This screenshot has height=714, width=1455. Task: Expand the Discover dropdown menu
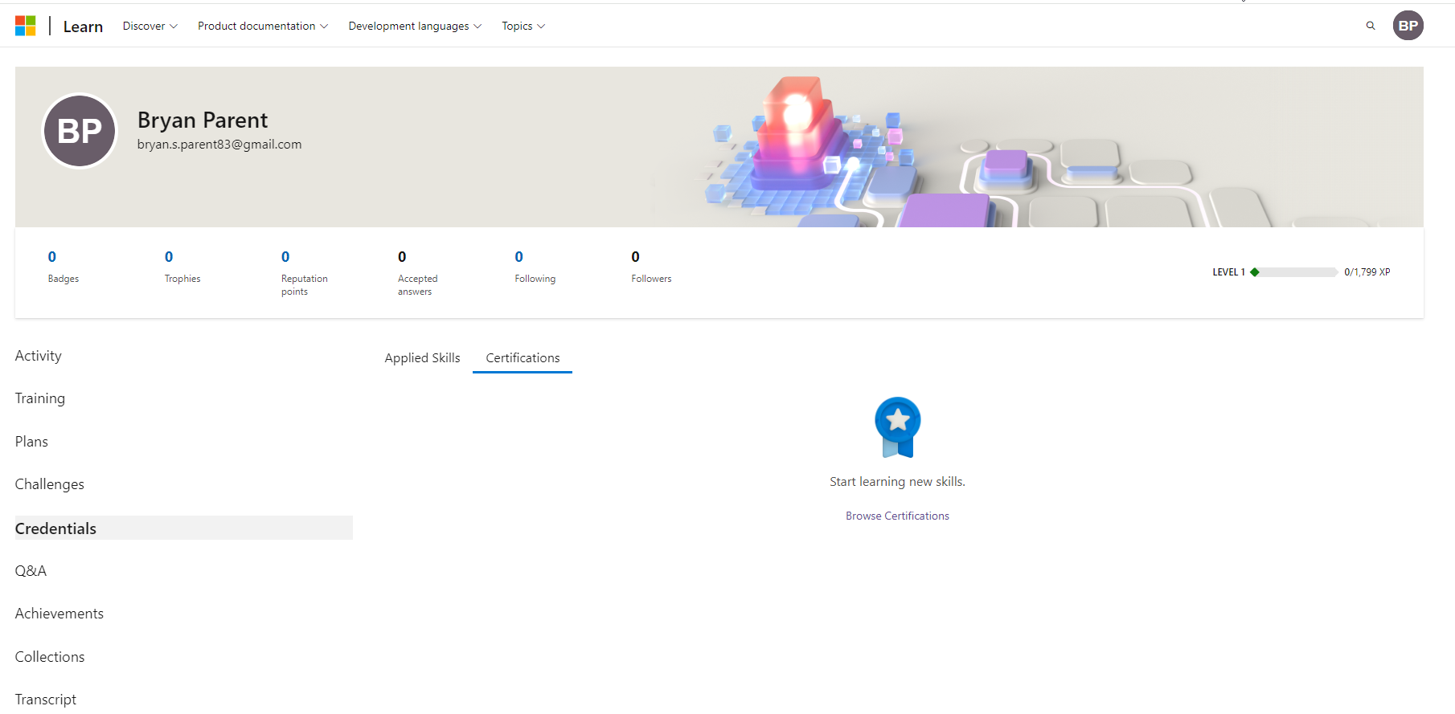pyautogui.click(x=150, y=26)
